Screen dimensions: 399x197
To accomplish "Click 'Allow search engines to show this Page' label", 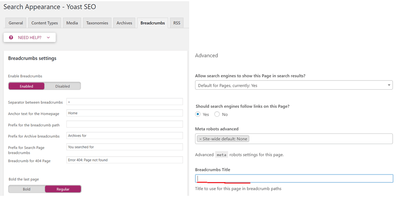I will tap(251, 76).
